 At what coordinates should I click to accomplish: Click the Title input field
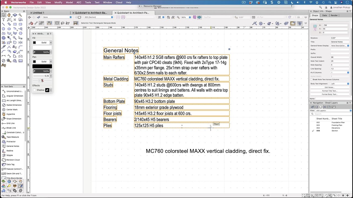point(340,42)
